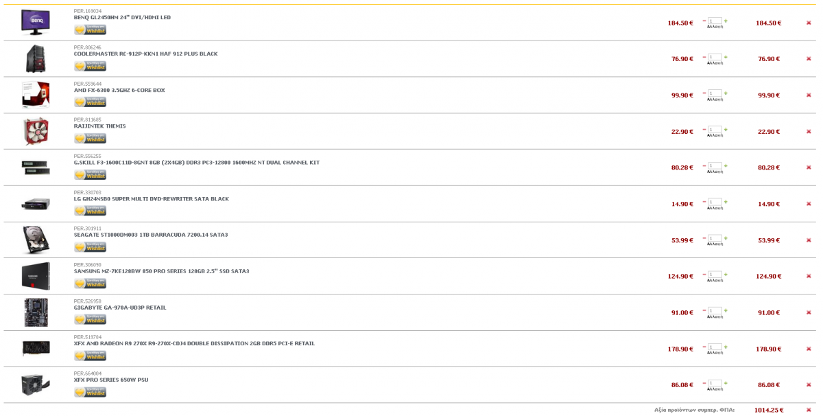Add Coolermaster HAF 912 Plus to Wishlist
The width and height of the screenshot is (823, 416).
90,66
